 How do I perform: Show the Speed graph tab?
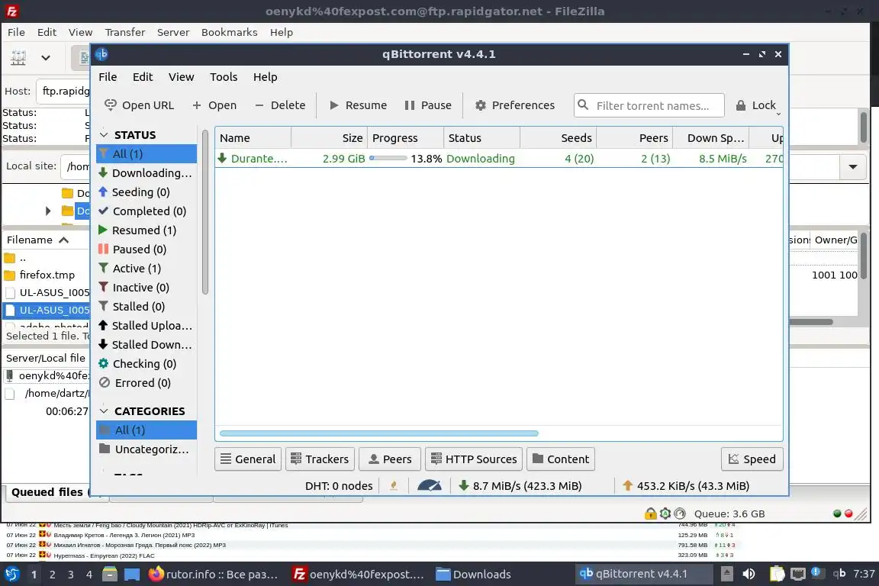click(752, 459)
